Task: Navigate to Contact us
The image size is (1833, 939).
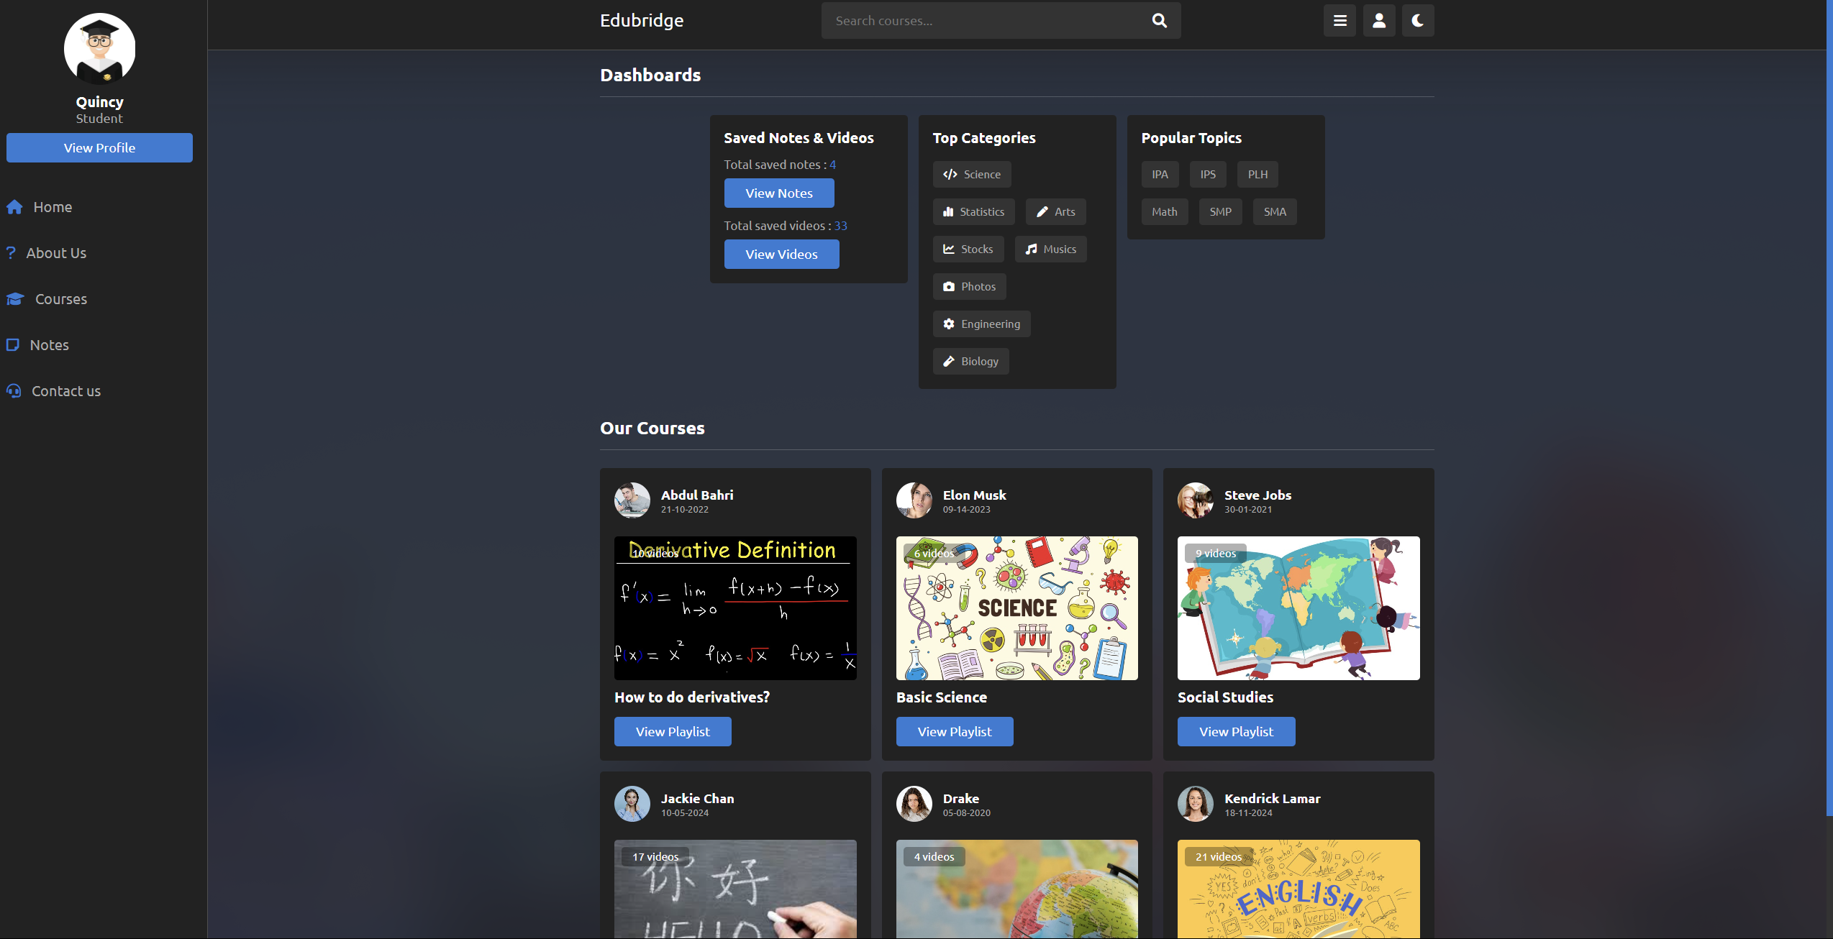Action: tap(65, 391)
